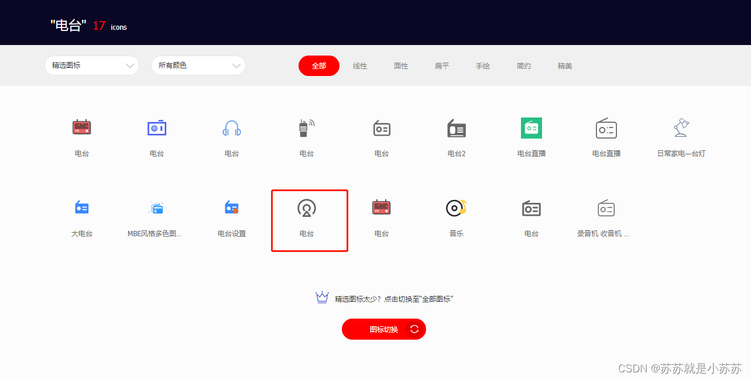Choose the MBE style multicolor radio icon
Image resolution: width=751 pixels, height=380 pixels.
point(157,208)
